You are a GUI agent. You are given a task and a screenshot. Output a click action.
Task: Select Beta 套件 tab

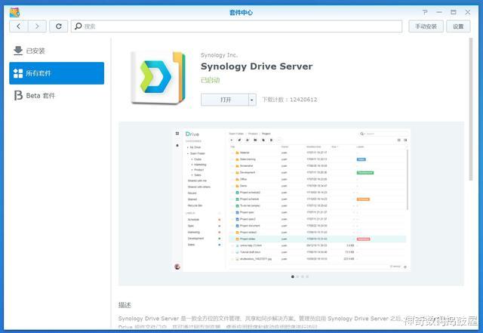tap(57, 95)
